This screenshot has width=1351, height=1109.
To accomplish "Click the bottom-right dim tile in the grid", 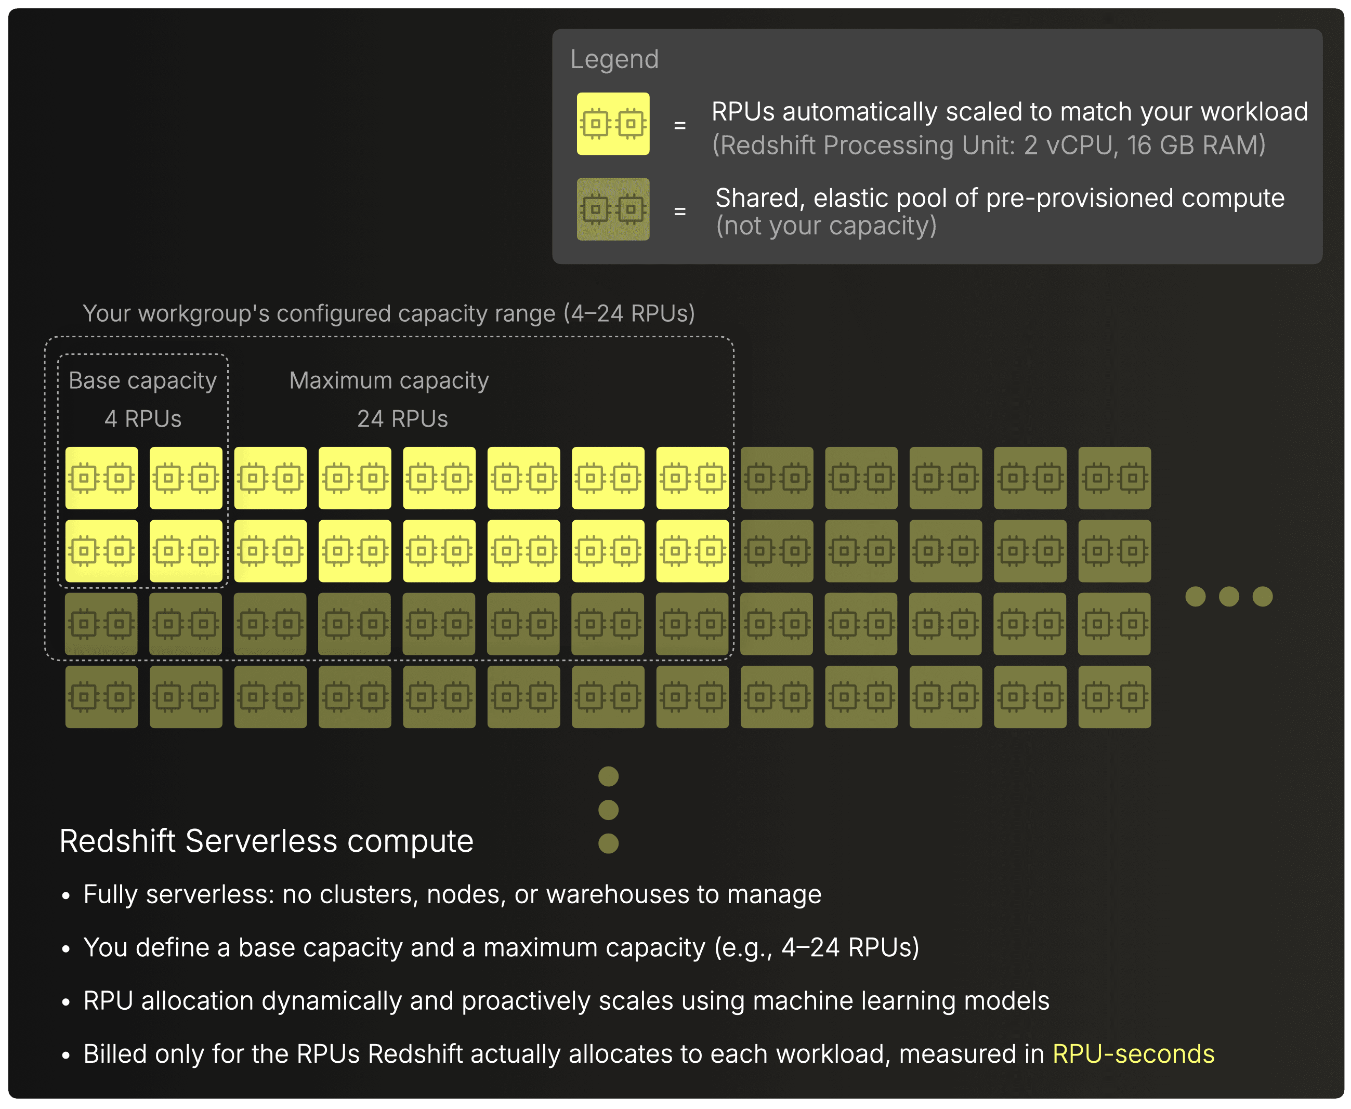I will [1114, 696].
